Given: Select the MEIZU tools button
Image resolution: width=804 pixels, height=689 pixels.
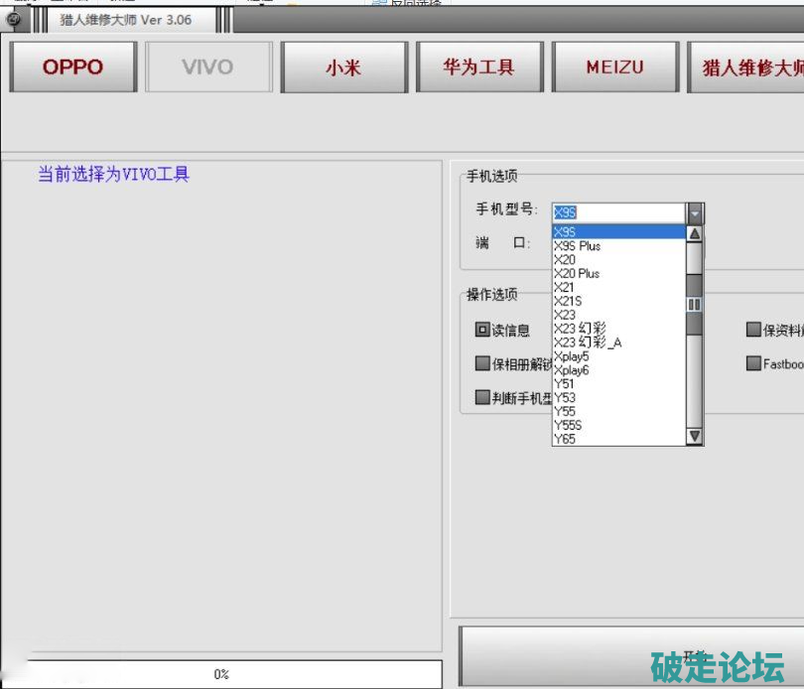Looking at the screenshot, I should point(614,68).
